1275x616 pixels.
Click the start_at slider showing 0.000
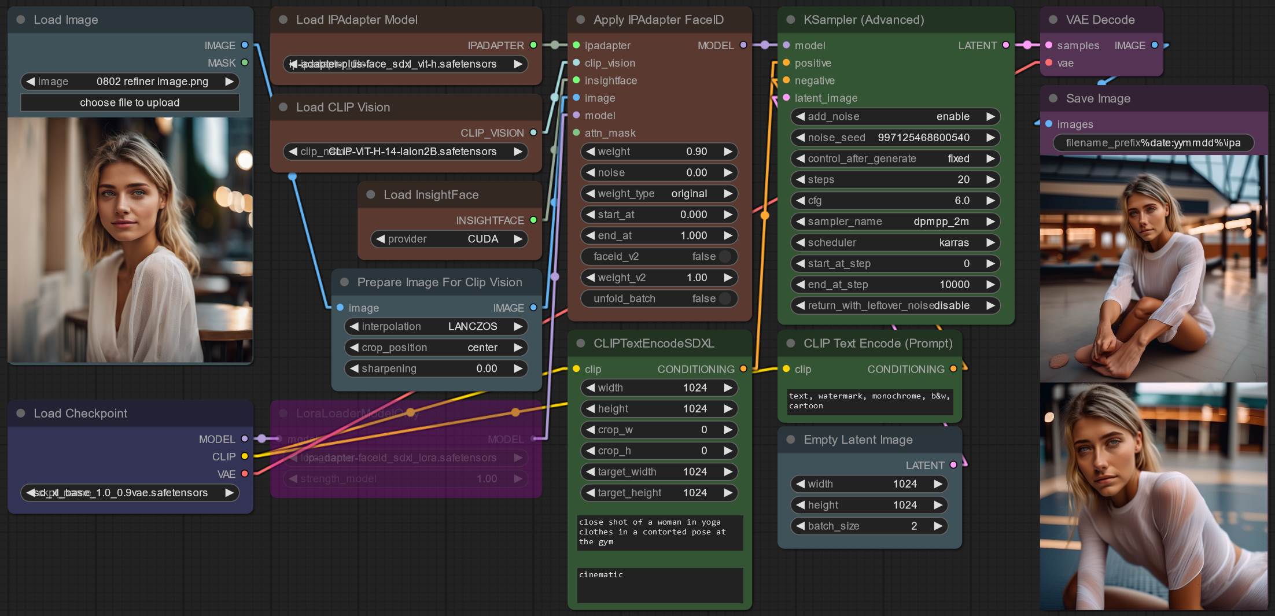tap(659, 215)
